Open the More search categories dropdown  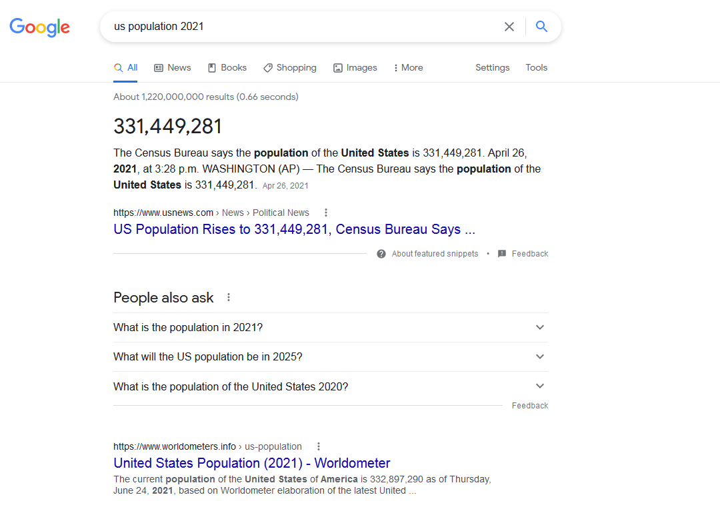point(408,68)
